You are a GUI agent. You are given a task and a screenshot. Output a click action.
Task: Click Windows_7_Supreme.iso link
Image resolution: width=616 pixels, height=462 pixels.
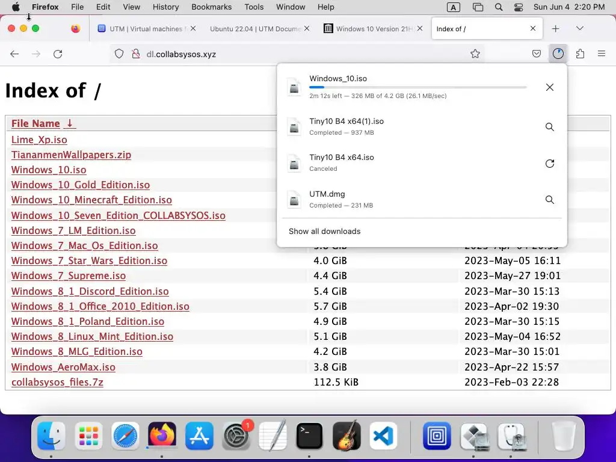pos(69,276)
